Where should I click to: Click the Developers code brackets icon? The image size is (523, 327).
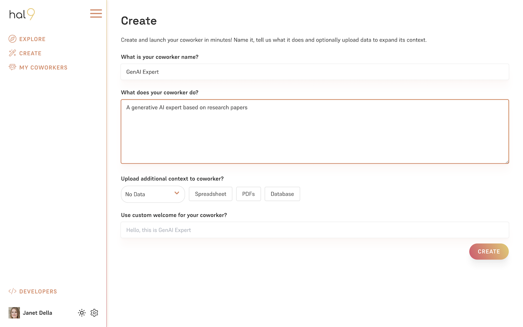[12, 291]
